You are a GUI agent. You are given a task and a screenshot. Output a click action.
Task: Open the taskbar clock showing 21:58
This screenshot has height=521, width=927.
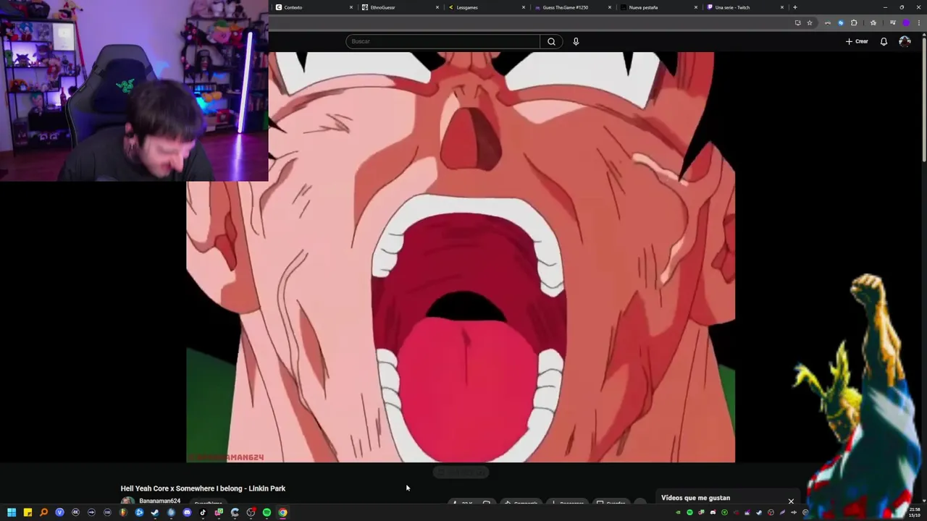[x=915, y=512]
